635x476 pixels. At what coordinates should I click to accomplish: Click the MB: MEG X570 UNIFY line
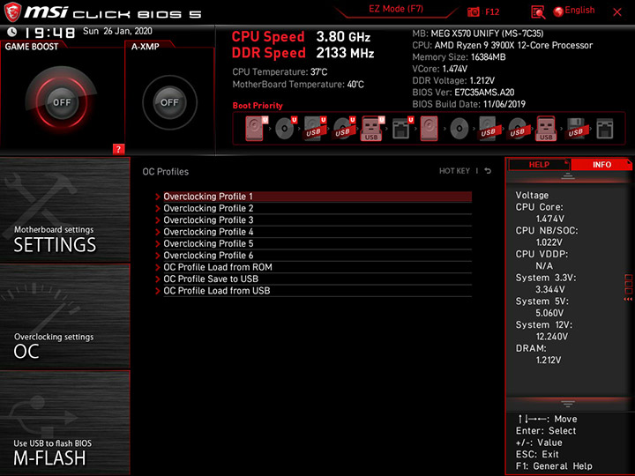[478, 33]
